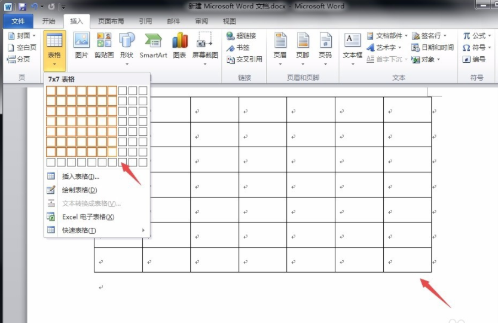Open Customize Quick Access Toolbar dropdown
The height and width of the screenshot is (323, 498).
pos(63,7)
